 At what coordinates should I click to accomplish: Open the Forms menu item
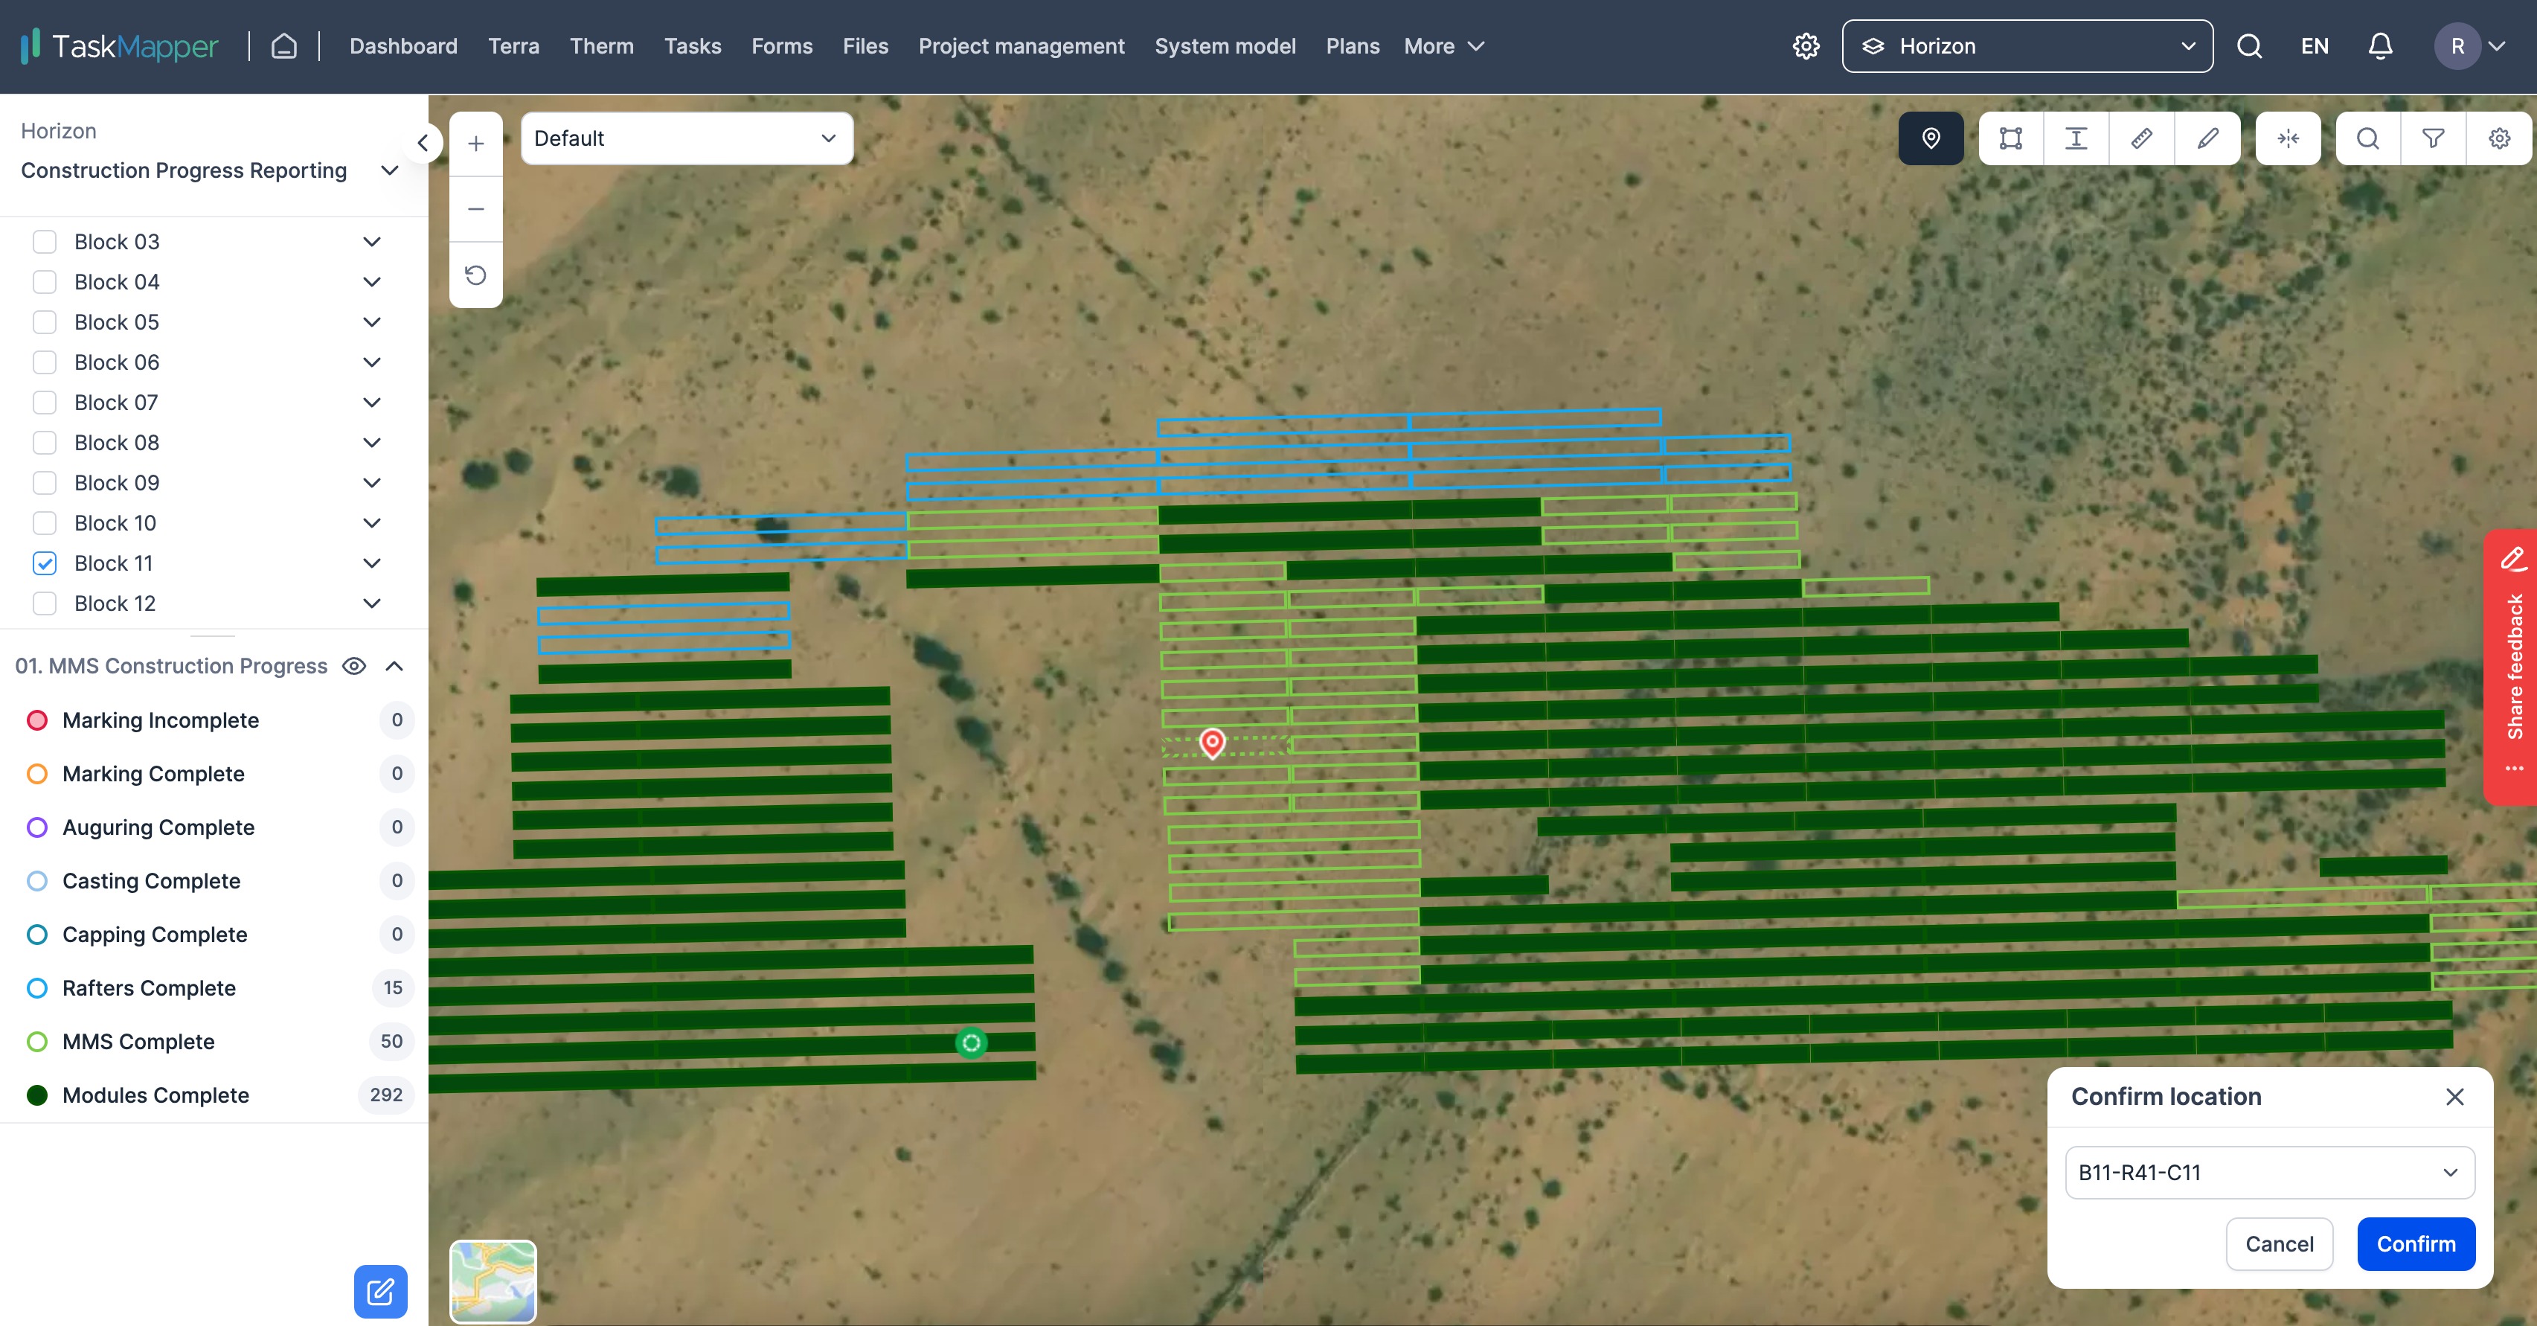click(x=782, y=46)
